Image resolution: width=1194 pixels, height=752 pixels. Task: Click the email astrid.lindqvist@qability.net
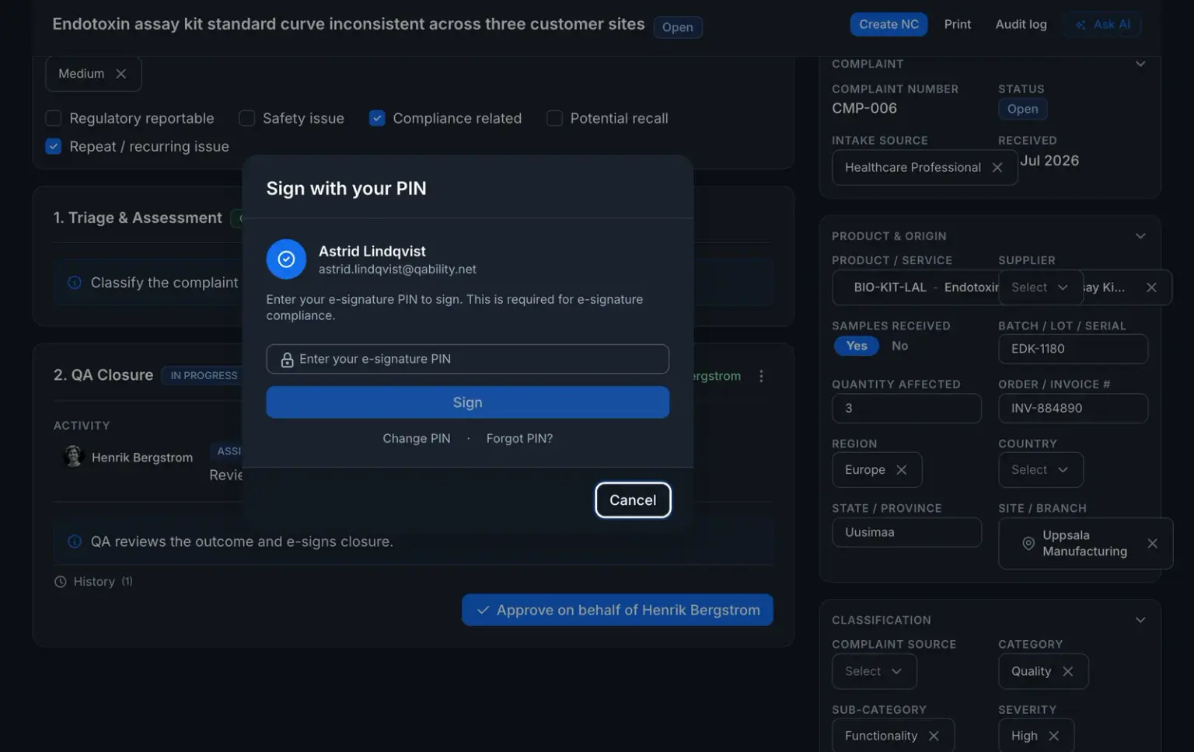pyautogui.click(x=397, y=270)
